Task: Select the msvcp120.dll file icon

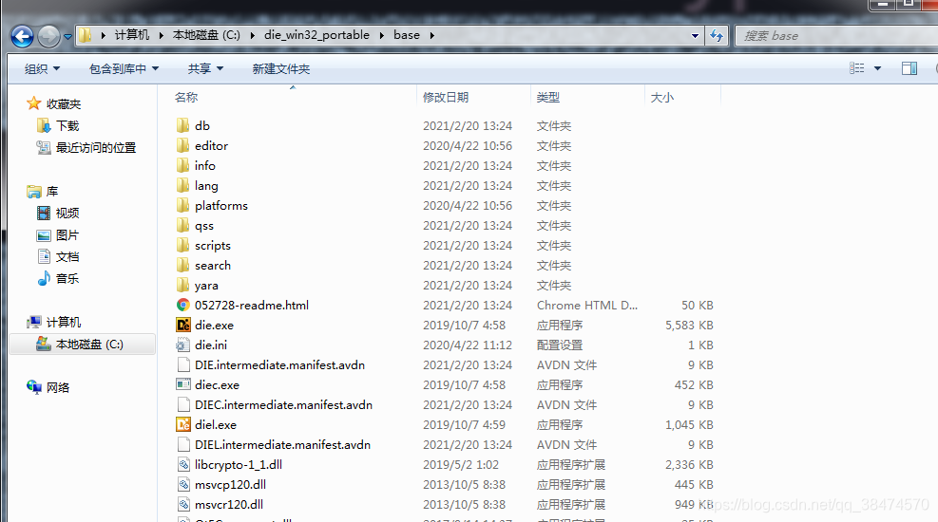Action: click(183, 484)
